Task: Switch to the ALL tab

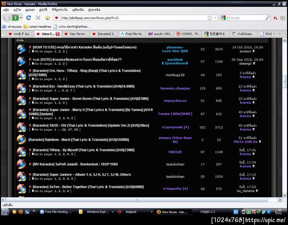Action: (x=20, y=34)
